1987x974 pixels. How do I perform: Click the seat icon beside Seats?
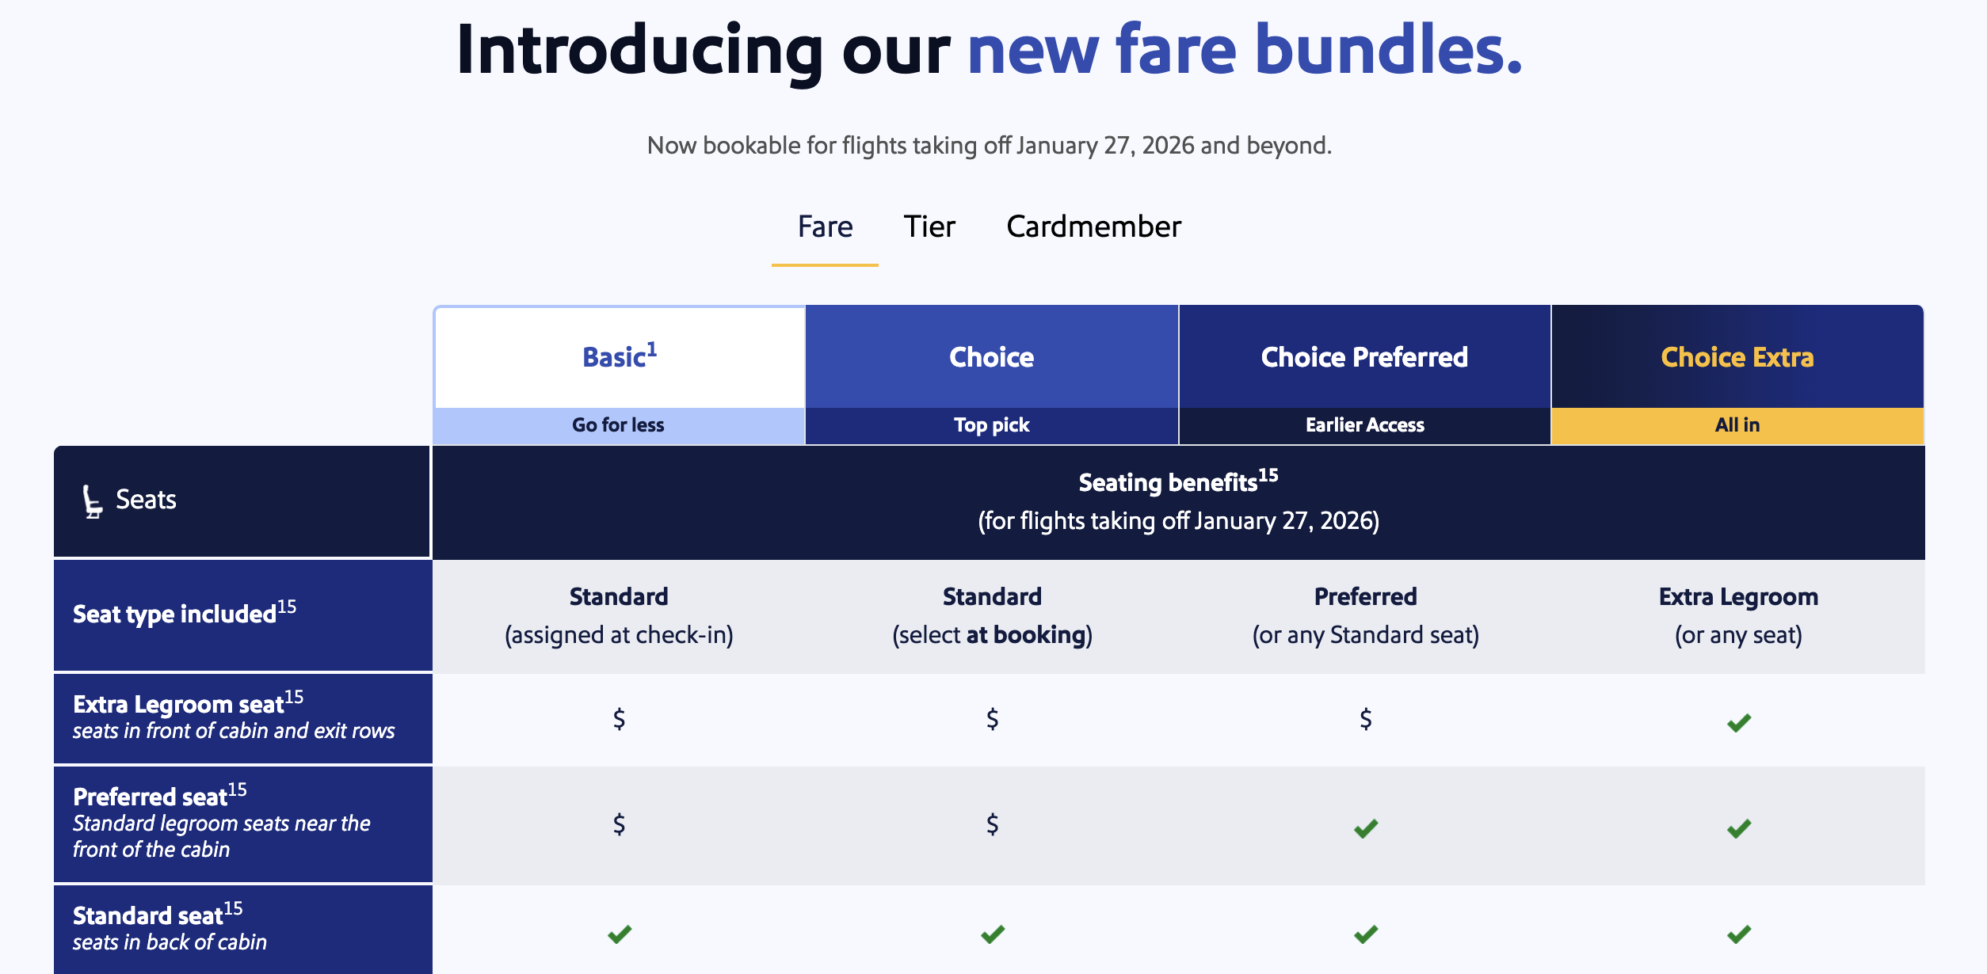(x=93, y=501)
